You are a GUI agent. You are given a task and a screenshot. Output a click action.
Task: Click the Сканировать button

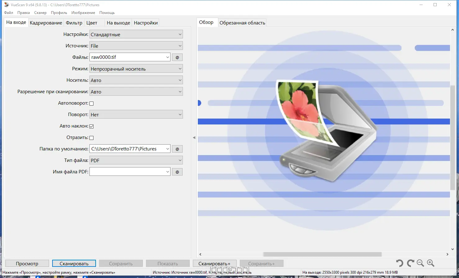[x=74, y=263]
